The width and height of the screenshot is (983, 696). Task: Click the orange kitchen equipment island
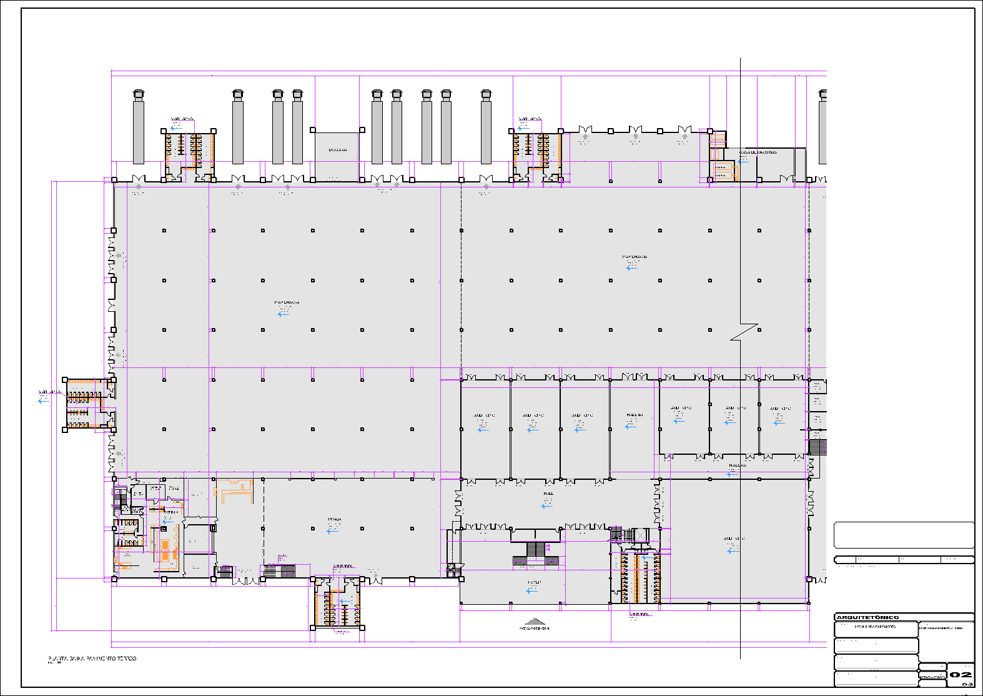pyautogui.click(x=165, y=550)
